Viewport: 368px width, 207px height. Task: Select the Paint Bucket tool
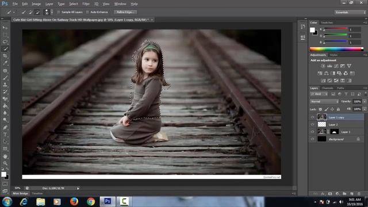pos(5,106)
